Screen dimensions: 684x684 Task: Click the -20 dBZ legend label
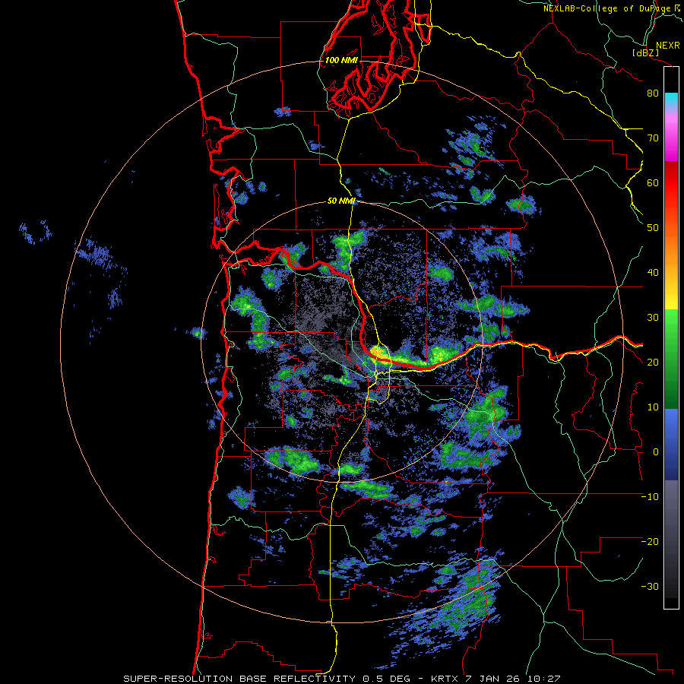[650, 541]
